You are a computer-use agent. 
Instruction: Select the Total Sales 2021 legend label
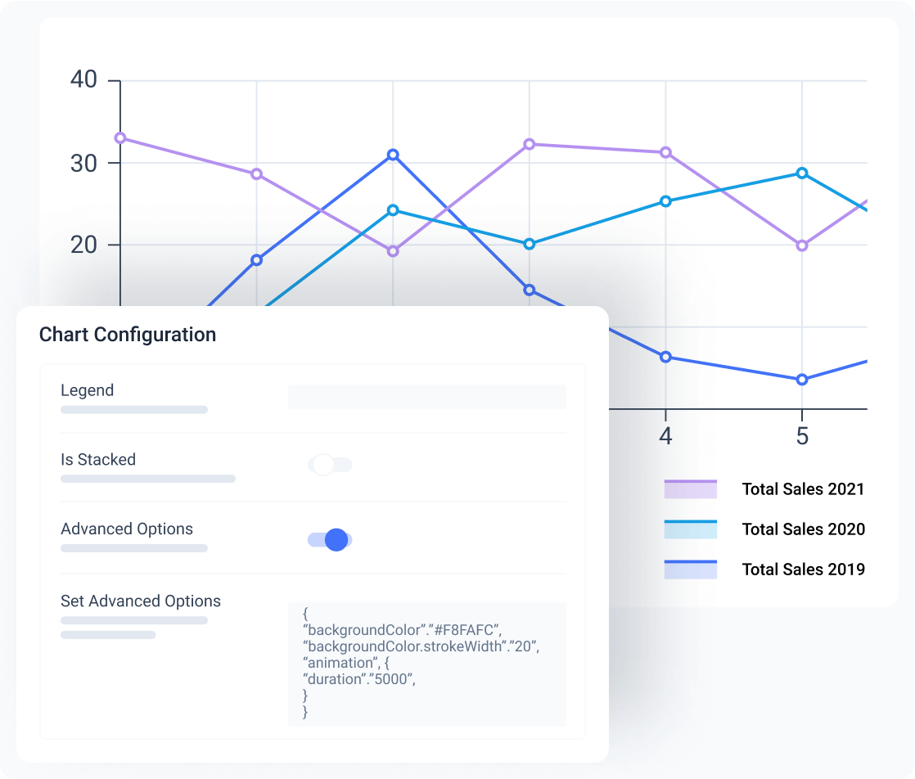coord(803,489)
